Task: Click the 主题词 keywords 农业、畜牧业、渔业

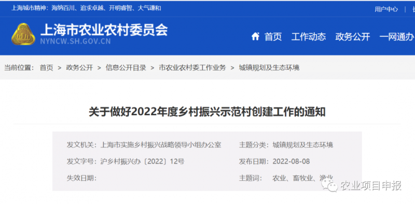Action: pyautogui.click(x=302, y=178)
